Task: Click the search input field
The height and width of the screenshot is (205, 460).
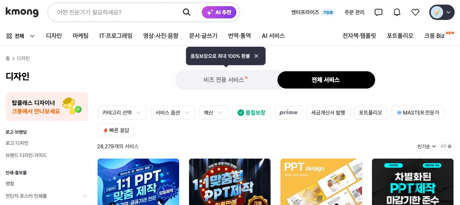Action: (x=115, y=12)
